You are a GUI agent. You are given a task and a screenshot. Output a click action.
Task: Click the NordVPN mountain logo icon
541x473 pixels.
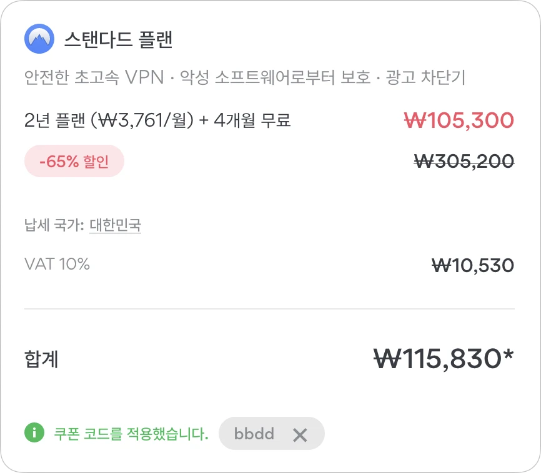pos(39,39)
